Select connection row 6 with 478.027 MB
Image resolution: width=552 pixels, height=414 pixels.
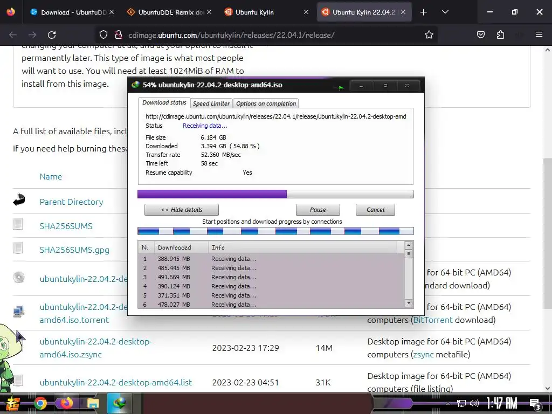[x=271, y=305]
